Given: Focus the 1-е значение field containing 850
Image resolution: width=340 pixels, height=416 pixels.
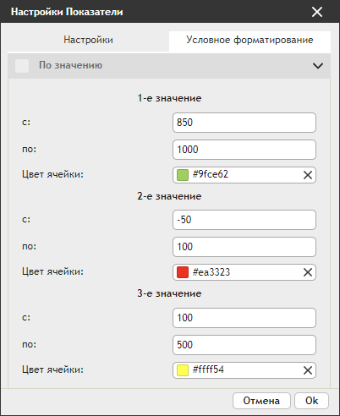Looking at the screenshot, I should pos(244,123).
